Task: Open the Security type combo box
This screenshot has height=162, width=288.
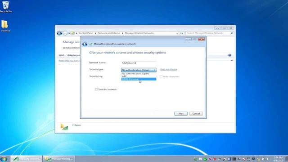Action: 139,70
